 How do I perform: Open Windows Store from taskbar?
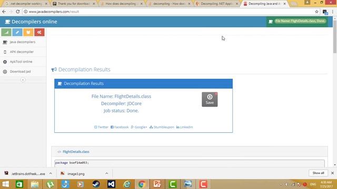point(19,184)
